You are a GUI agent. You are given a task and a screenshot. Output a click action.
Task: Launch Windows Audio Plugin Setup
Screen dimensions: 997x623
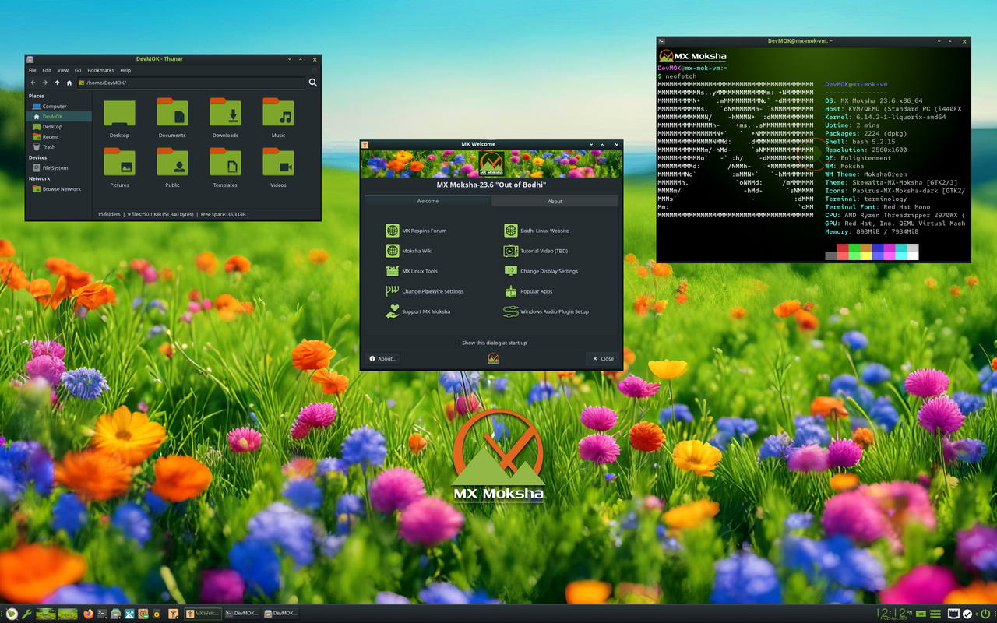tap(511, 311)
